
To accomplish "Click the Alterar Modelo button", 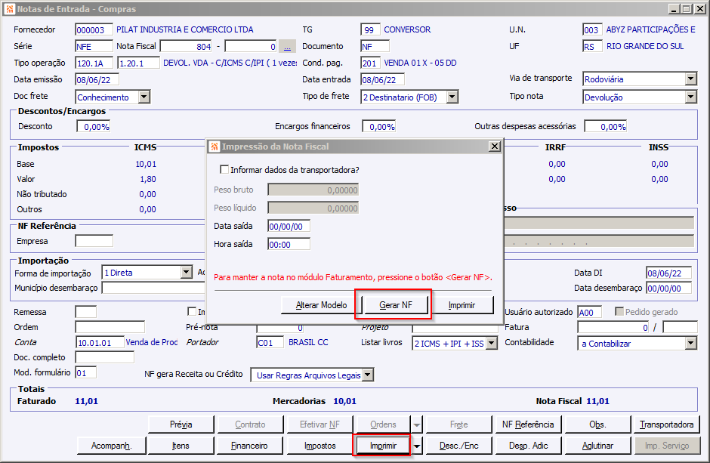I will click(321, 305).
